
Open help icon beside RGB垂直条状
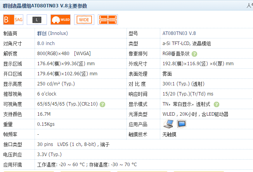point(194,54)
